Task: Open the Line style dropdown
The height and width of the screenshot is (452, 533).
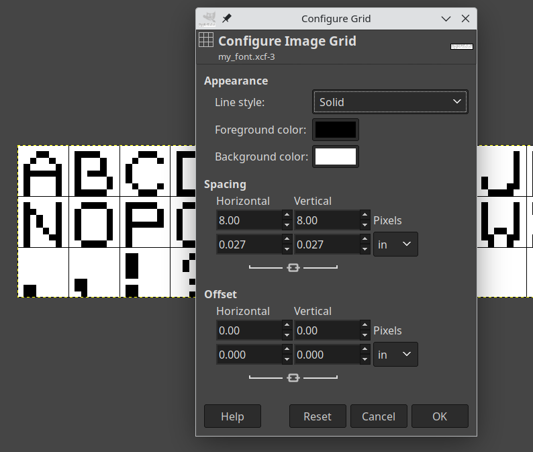Action: (390, 102)
